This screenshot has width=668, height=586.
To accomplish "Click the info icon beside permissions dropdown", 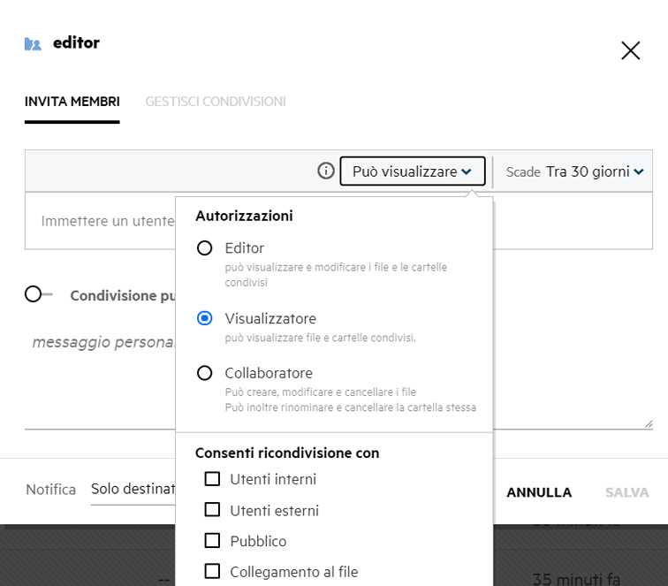I will (x=326, y=171).
